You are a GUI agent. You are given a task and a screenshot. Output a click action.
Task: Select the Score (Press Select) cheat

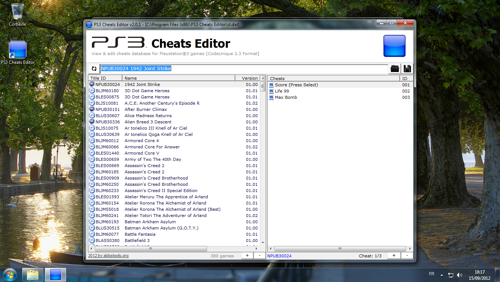click(x=340, y=85)
